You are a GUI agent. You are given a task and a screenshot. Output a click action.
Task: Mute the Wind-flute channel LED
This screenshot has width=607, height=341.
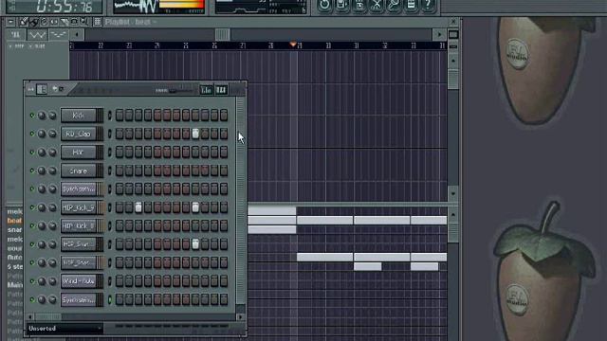coord(32,281)
